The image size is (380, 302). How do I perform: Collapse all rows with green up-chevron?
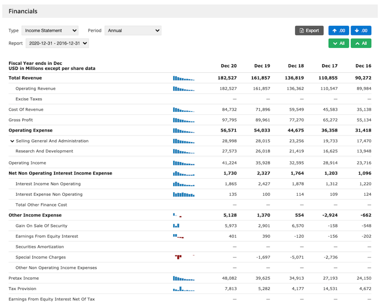(361, 44)
